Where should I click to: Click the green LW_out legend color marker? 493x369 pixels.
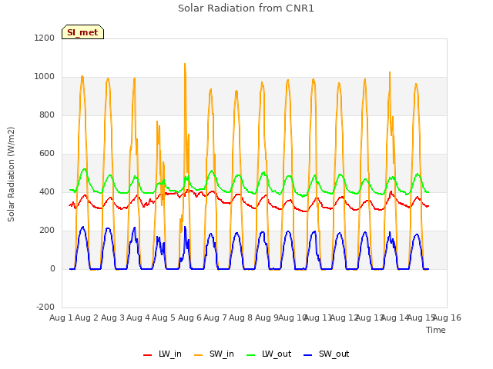click(x=251, y=355)
